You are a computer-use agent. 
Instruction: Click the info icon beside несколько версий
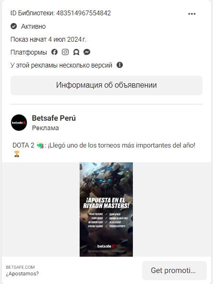click(x=119, y=65)
